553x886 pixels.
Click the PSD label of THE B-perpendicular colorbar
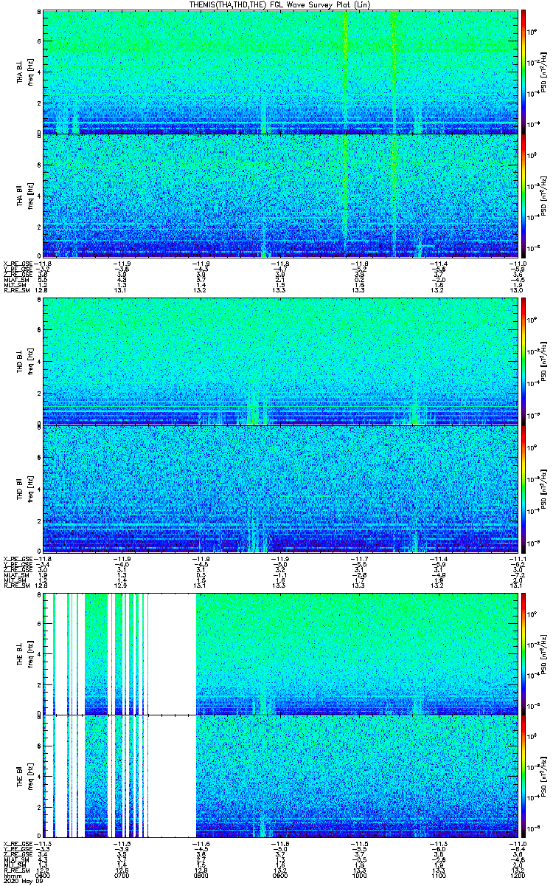pyautogui.click(x=544, y=653)
